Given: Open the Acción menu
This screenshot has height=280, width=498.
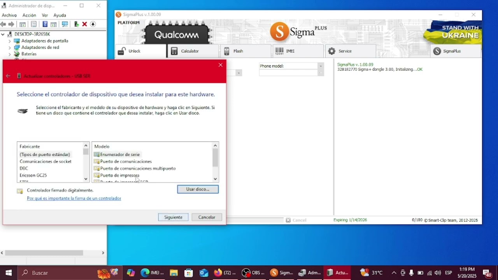Looking at the screenshot, I should pos(29,15).
